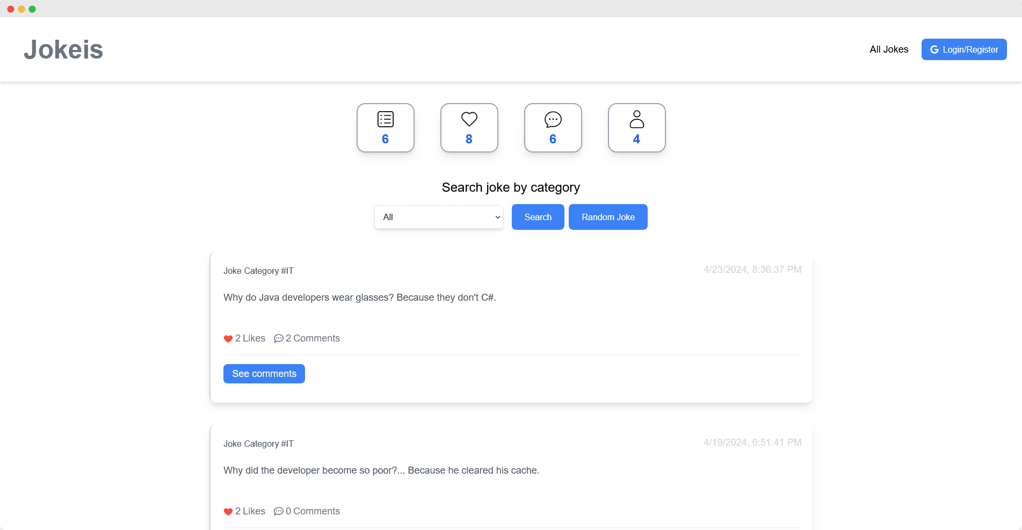Click comment bubble icon on Java joke
This screenshot has width=1022, height=530.
[278, 339]
